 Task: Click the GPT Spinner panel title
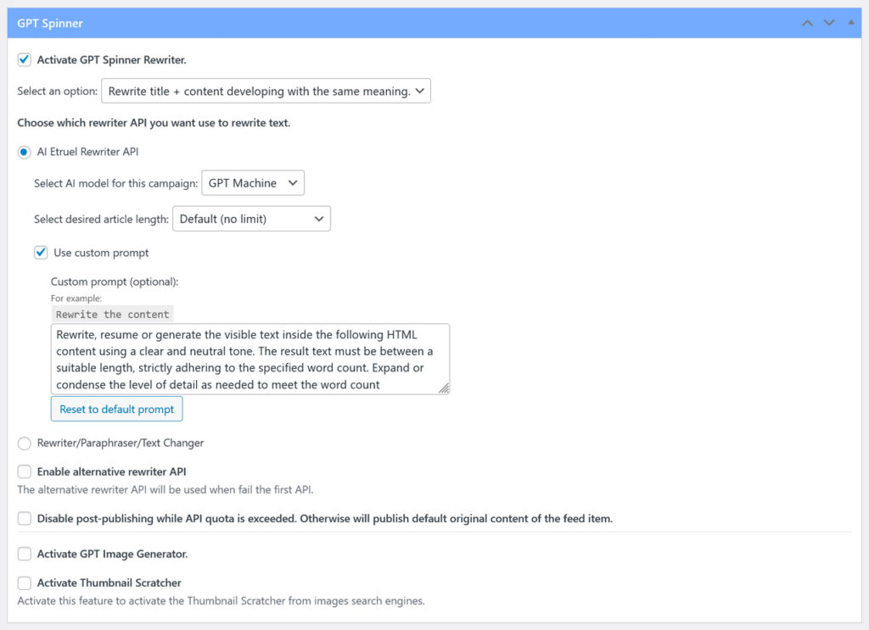point(50,23)
